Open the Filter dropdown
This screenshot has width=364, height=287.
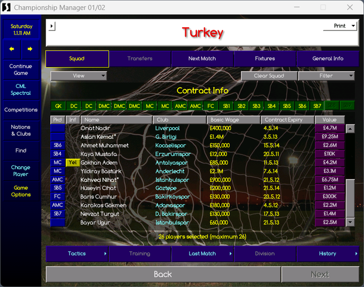click(326, 76)
